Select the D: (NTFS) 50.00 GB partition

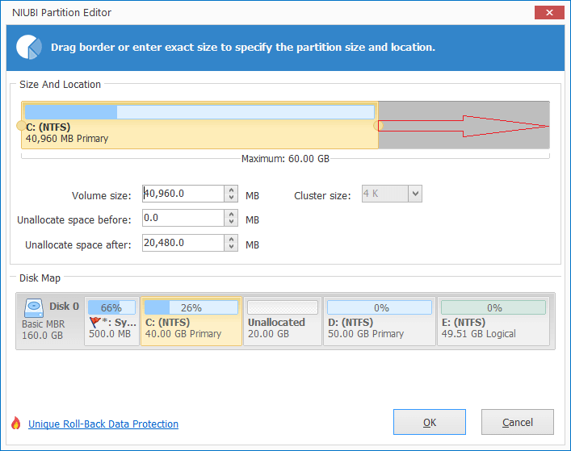coord(379,321)
